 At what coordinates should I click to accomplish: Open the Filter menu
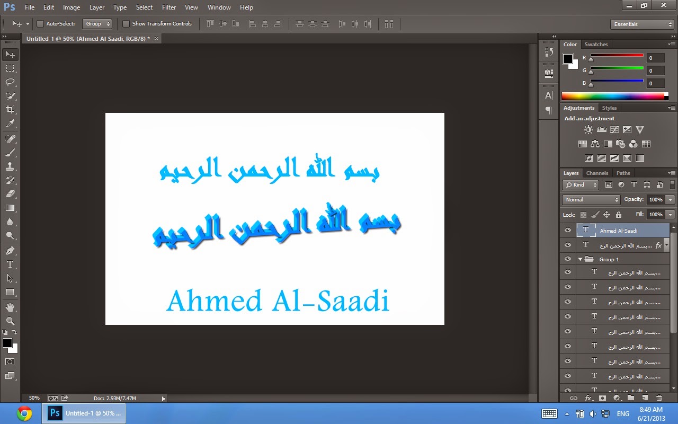tap(169, 7)
